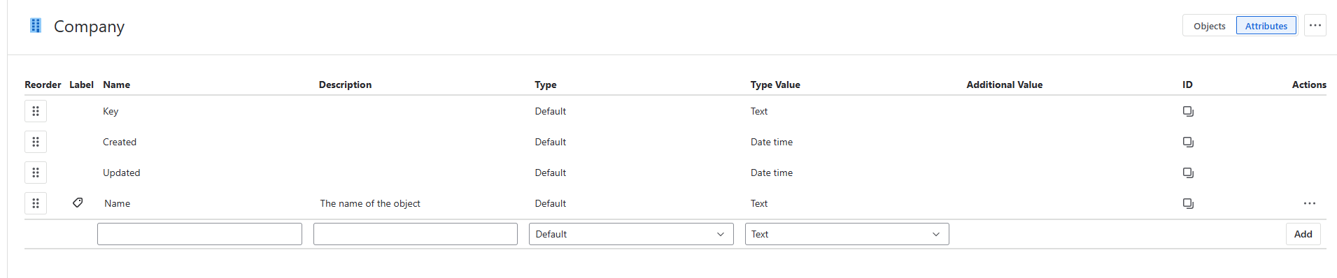Switch to the Attributes tab
This screenshot has width=1337, height=278.
coord(1266,26)
